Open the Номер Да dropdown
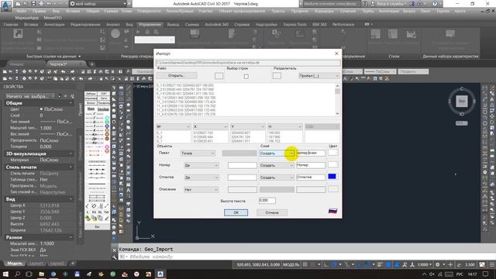 pos(201,165)
